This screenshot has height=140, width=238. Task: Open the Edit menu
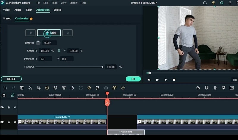[46, 3]
